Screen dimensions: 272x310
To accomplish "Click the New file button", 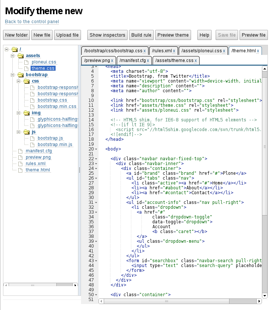I will 42,35.
